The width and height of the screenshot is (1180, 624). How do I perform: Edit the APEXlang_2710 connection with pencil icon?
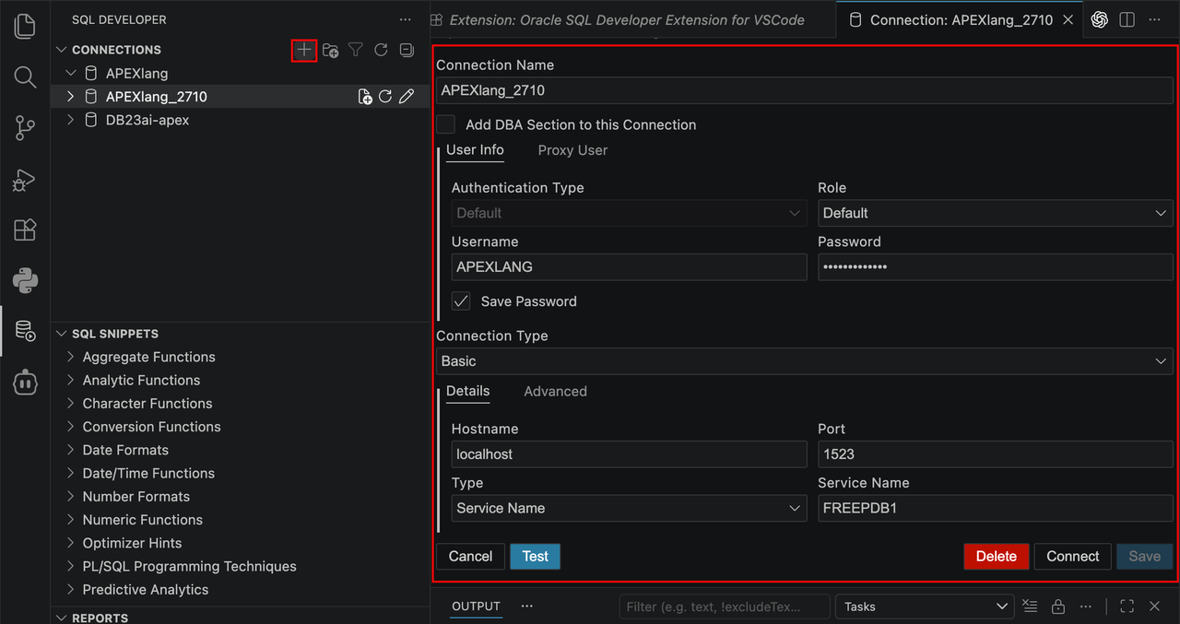tap(407, 97)
